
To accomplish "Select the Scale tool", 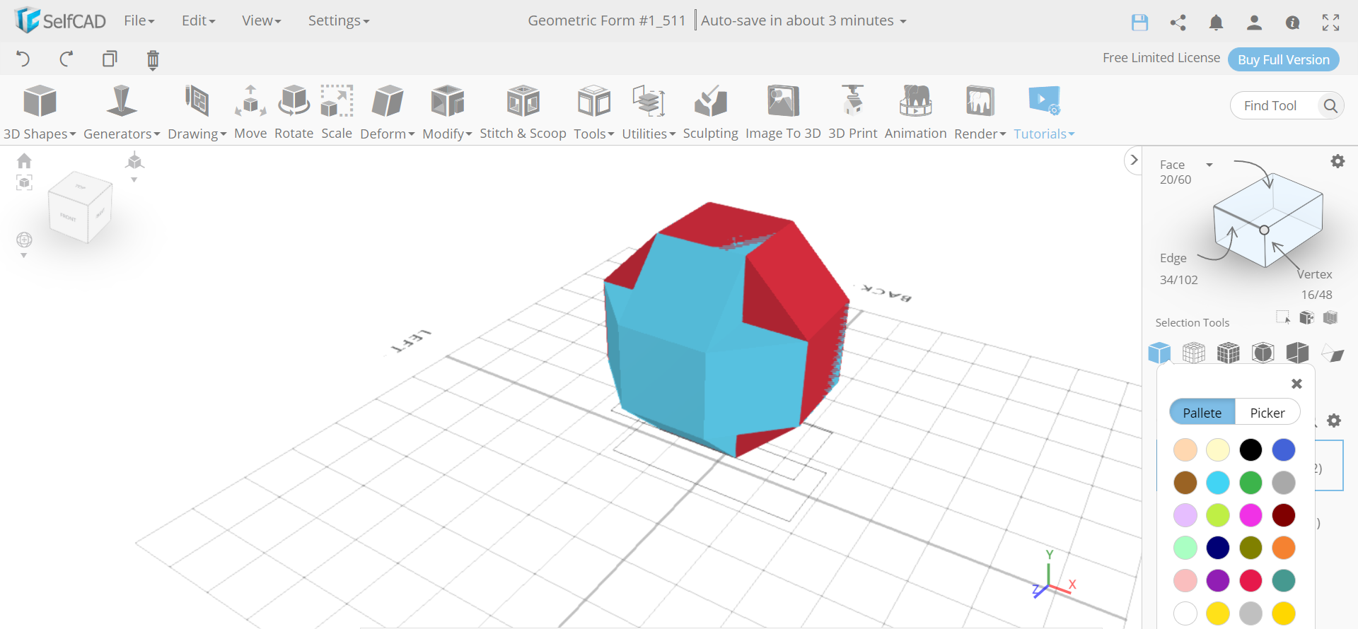I will [337, 112].
